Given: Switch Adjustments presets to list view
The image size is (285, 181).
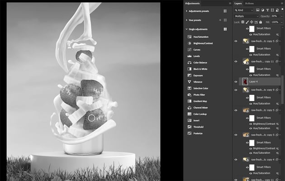Looking at the screenshot, I should (225, 11).
